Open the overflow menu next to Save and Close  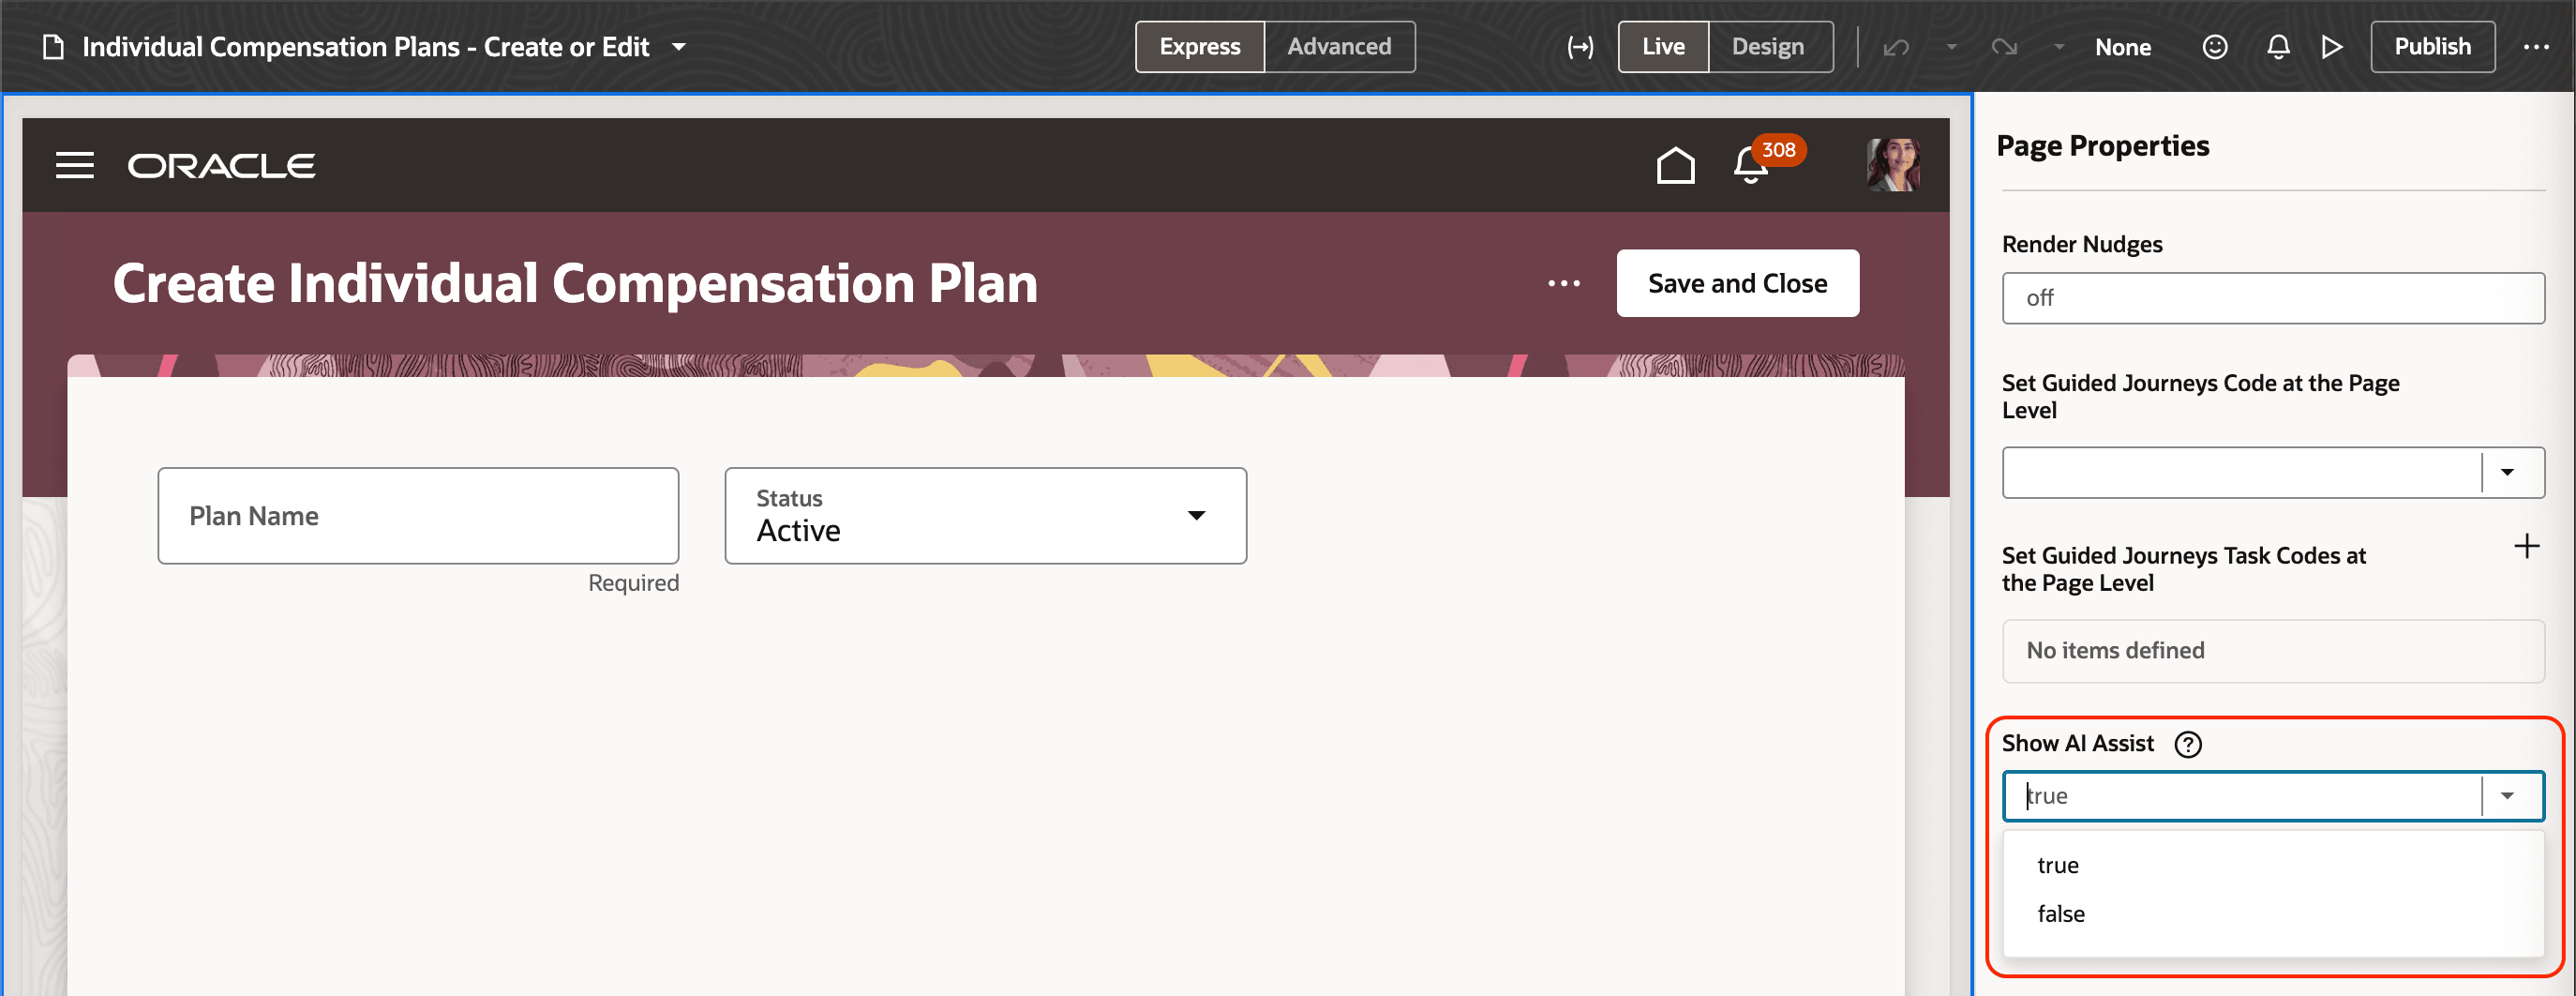pos(1563,283)
